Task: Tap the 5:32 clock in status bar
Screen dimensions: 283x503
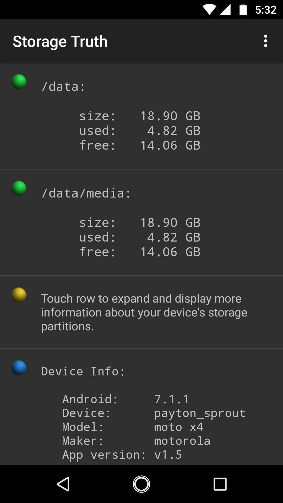Action: pos(266,10)
